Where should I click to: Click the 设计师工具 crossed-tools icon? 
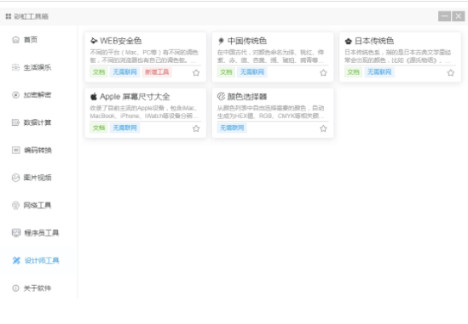pyautogui.click(x=16, y=260)
